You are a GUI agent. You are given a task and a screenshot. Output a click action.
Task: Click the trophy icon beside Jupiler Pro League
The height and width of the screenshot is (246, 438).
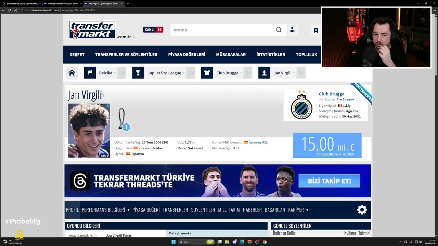138,73
